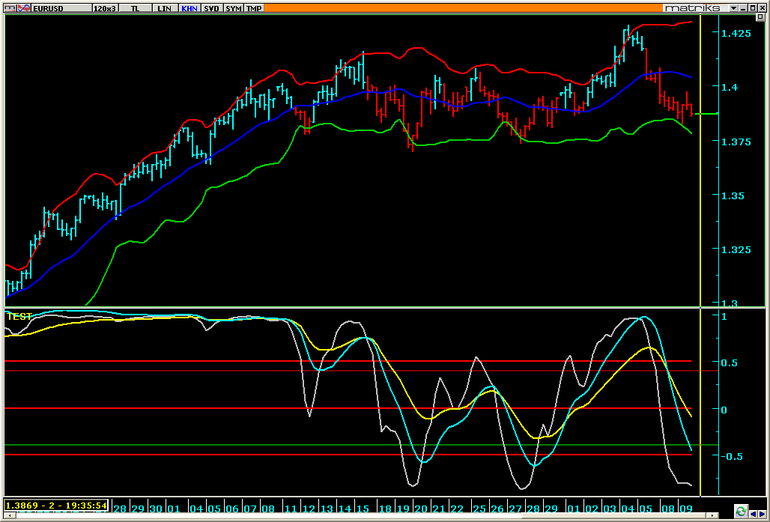
Task: Select the SYM toolbar item
Action: [233, 8]
